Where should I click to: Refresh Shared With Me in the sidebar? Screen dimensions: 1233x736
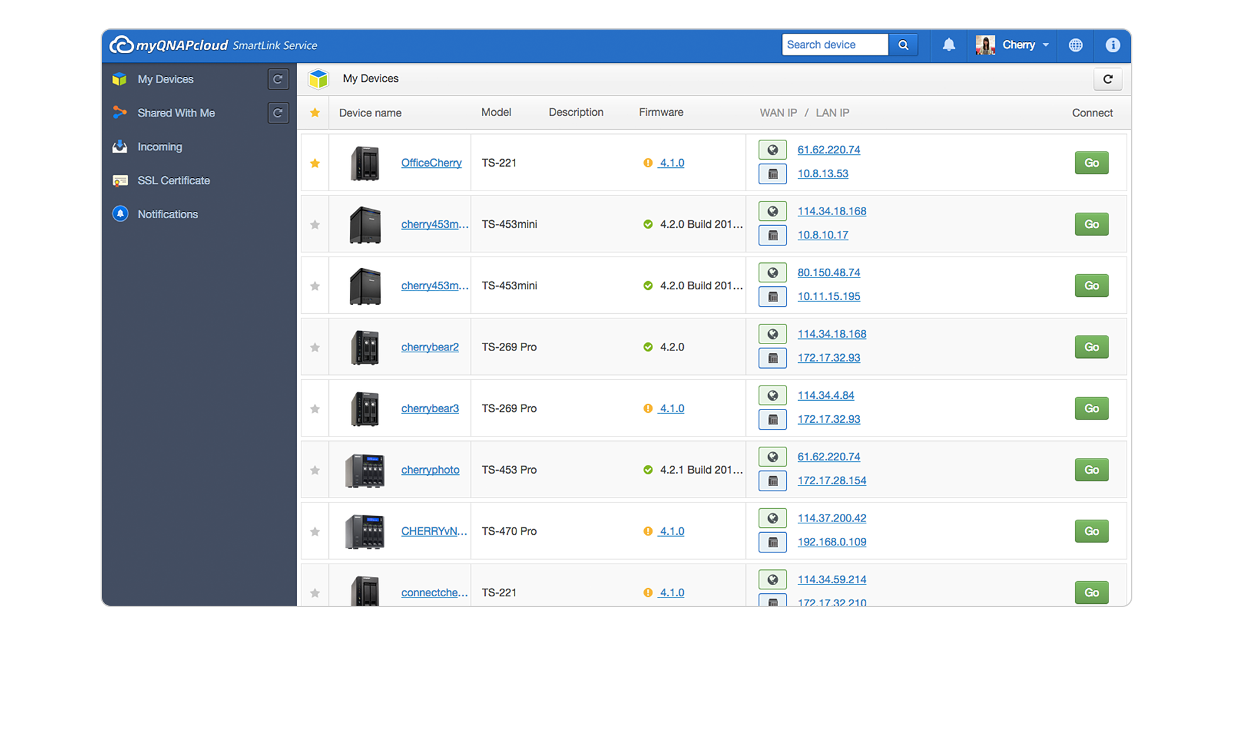pyautogui.click(x=277, y=113)
